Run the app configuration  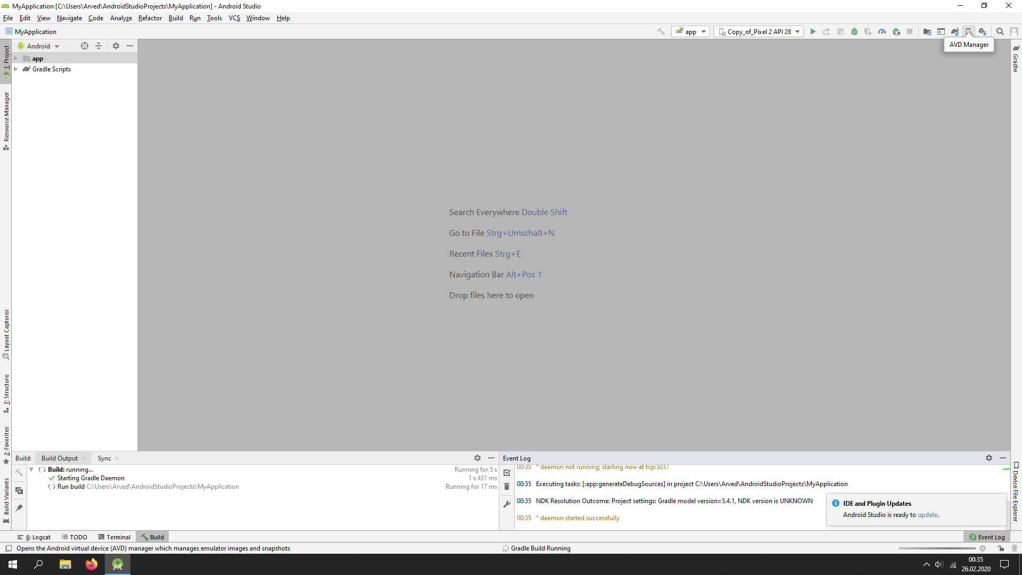coord(813,31)
